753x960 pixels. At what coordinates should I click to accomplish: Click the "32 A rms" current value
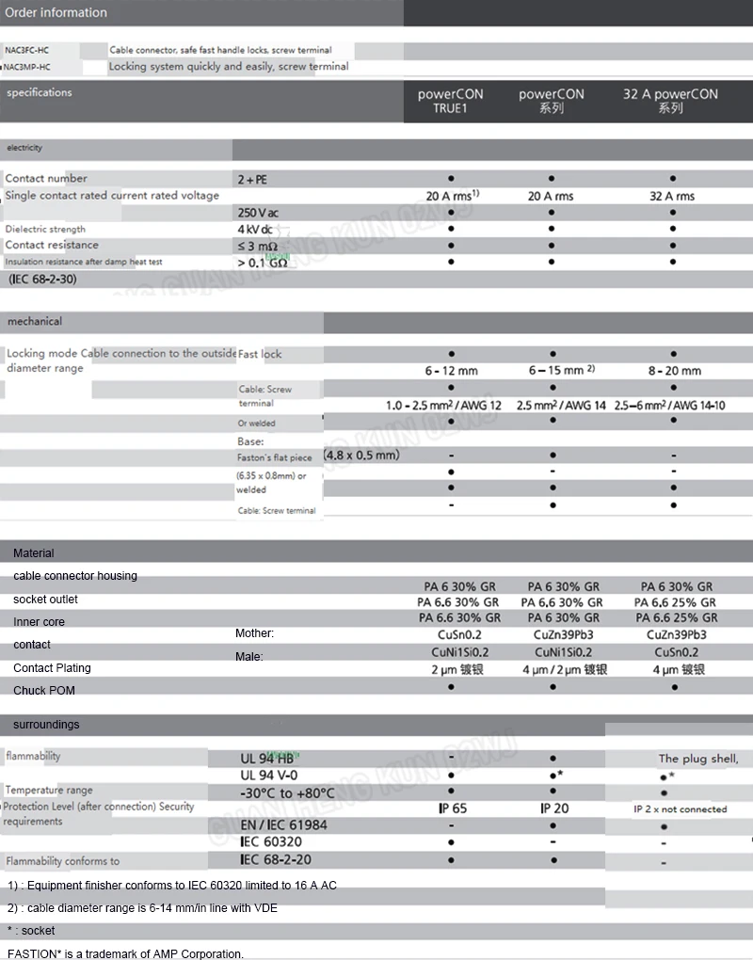[x=672, y=196]
